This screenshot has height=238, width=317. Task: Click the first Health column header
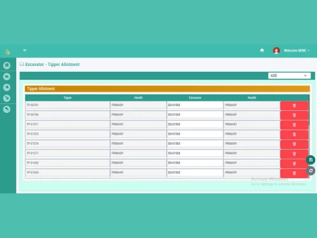[x=138, y=98]
